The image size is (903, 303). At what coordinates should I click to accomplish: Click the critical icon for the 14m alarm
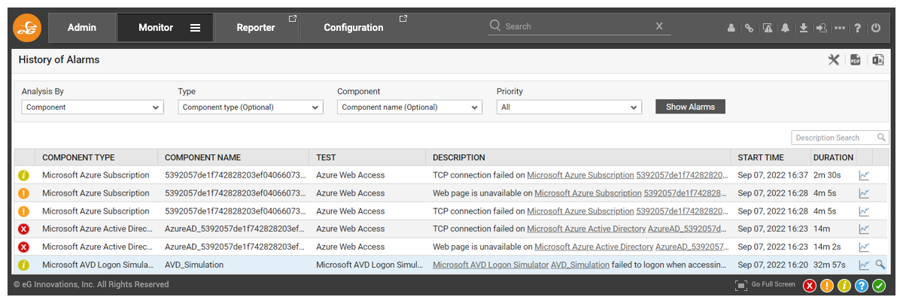pyautogui.click(x=23, y=229)
